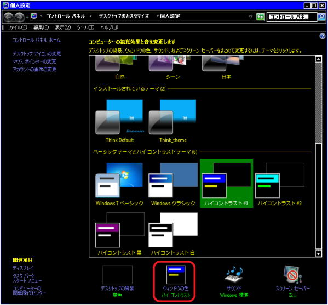
Task: Open the 表示(V) menu
Action: click(x=63, y=27)
